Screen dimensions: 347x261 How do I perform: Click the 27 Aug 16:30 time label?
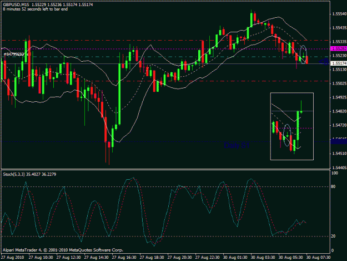[124, 258]
